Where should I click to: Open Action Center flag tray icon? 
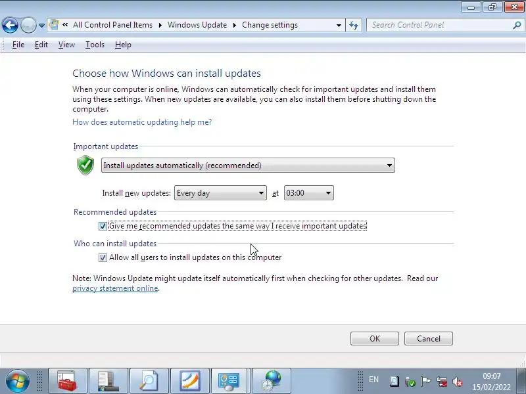point(425,382)
